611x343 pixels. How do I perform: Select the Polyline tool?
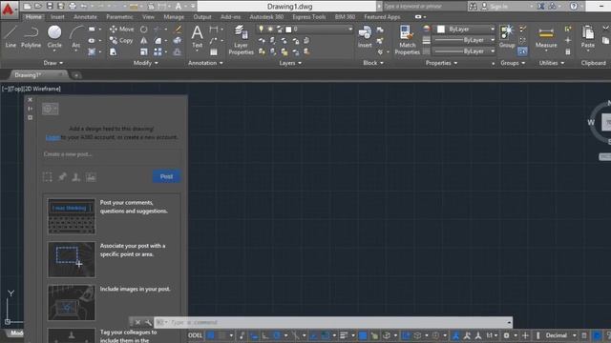(31, 36)
